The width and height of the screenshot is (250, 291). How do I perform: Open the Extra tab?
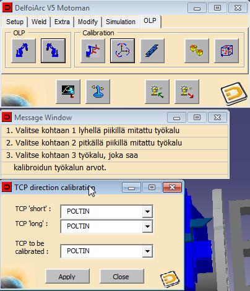[62, 22]
